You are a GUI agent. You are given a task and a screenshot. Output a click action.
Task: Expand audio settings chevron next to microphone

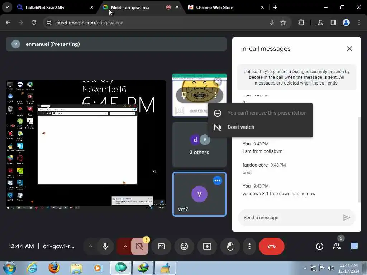coord(91,246)
